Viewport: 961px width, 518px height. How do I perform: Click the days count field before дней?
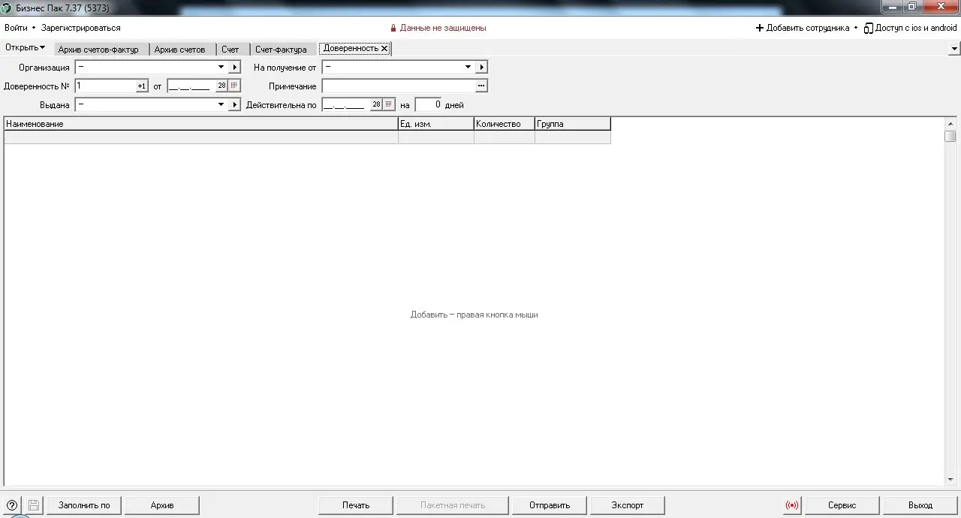428,105
